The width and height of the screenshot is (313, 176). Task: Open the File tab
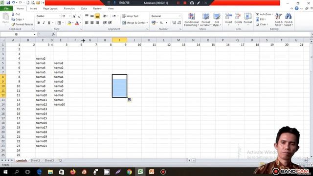click(6, 9)
